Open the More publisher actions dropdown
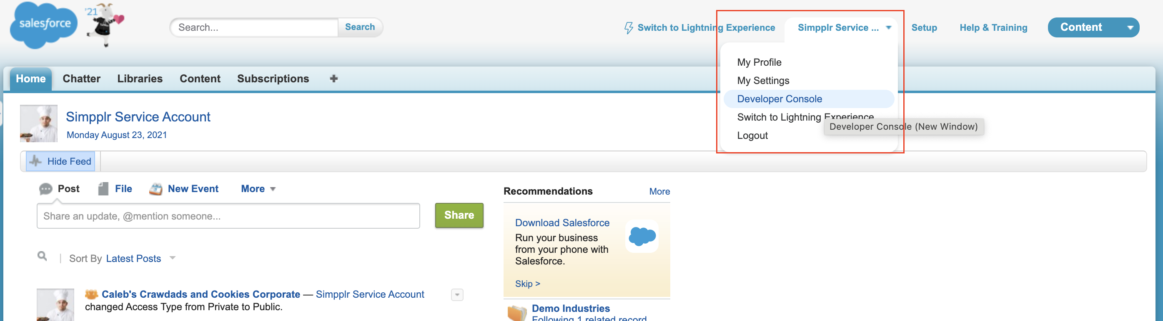This screenshot has width=1163, height=321. coord(258,189)
